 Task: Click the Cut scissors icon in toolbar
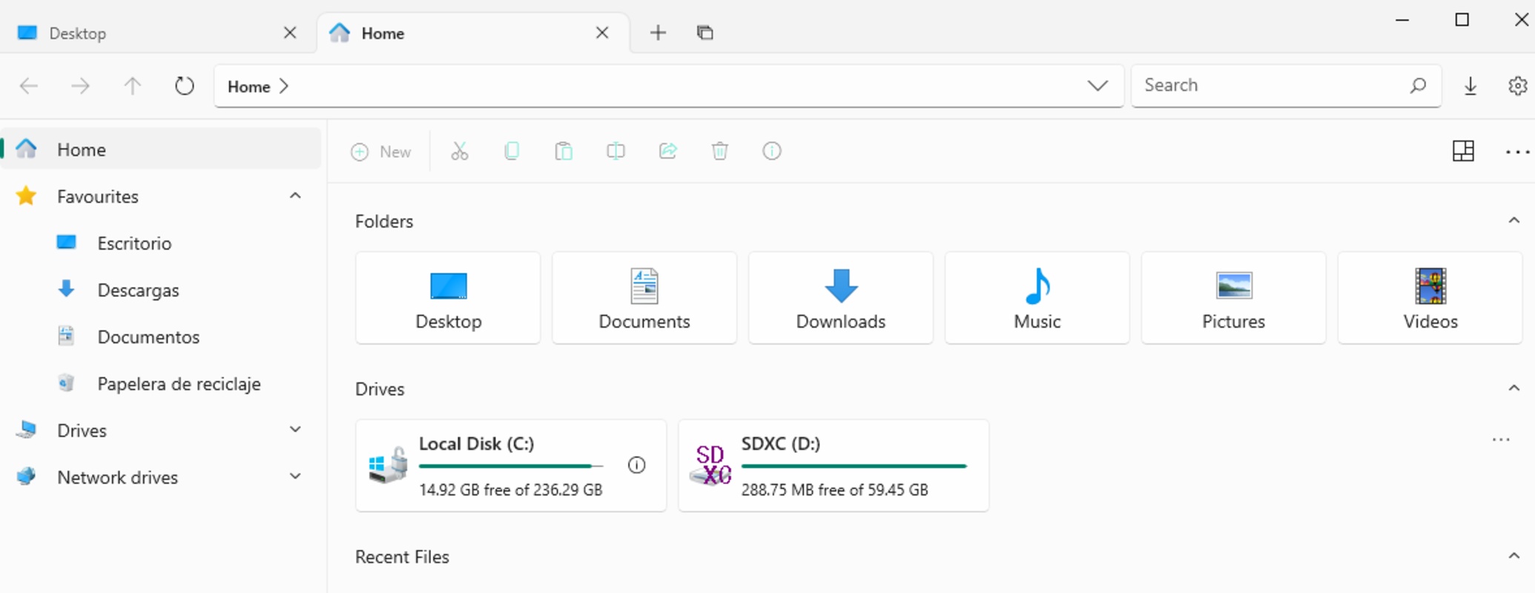pos(460,152)
